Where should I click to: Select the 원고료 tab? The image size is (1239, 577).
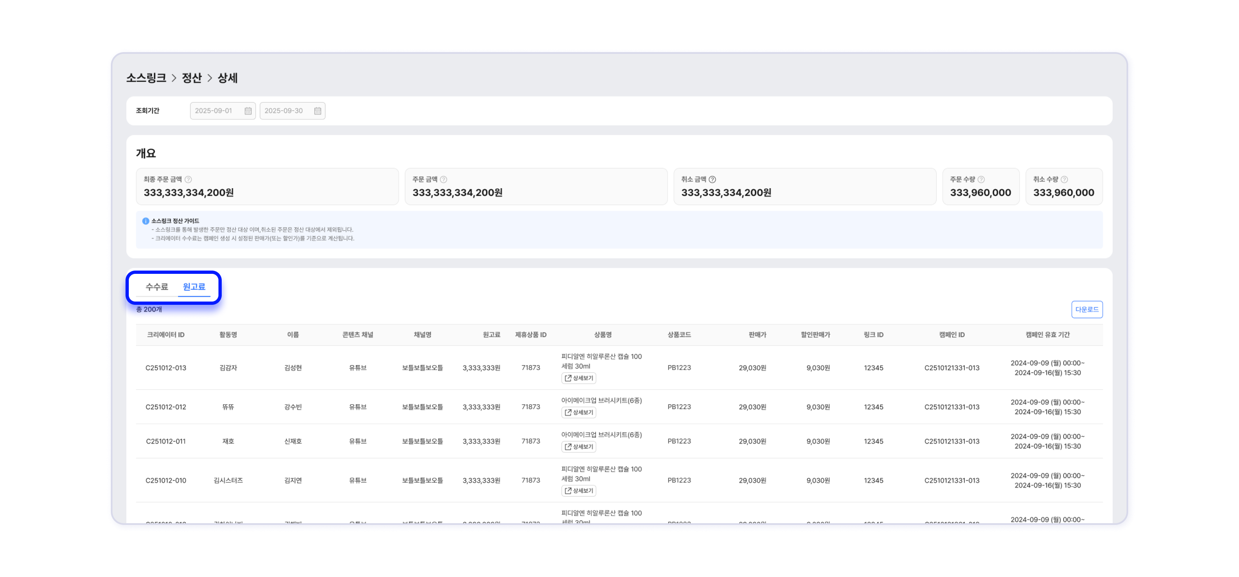(x=194, y=286)
